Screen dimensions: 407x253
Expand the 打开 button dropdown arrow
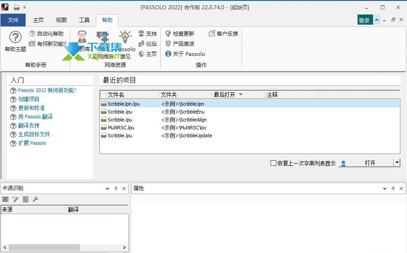[x=397, y=163]
